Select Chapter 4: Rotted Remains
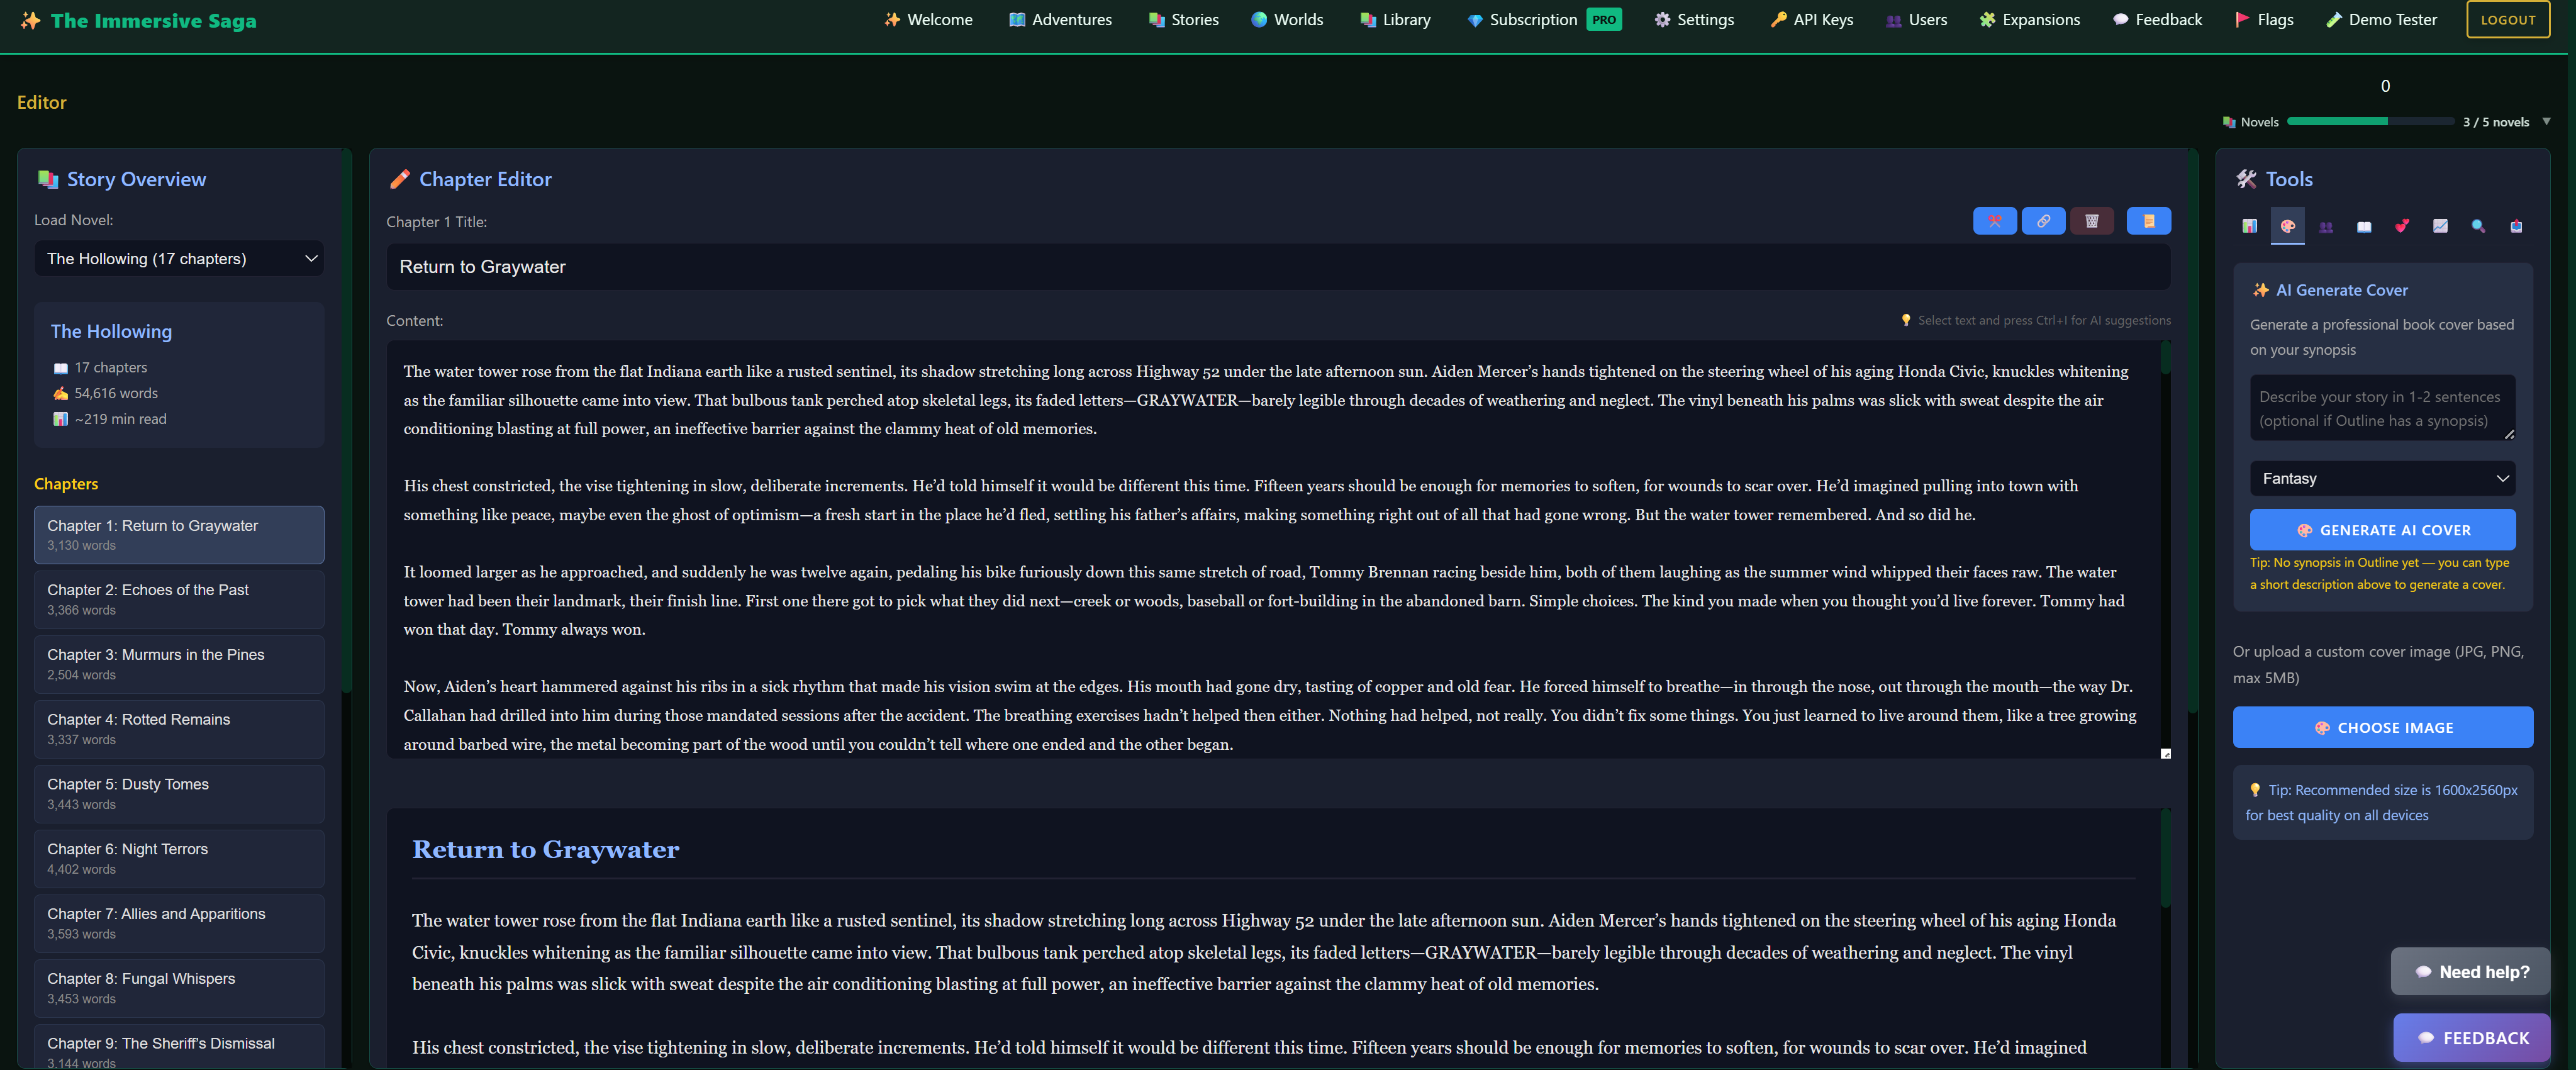The image size is (2576, 1070). coord(179,728)
